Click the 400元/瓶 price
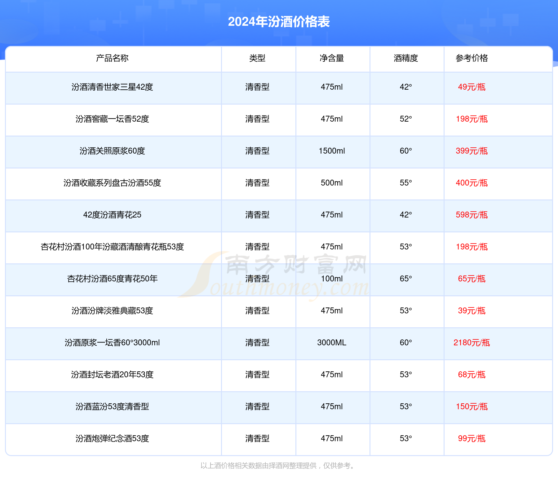Viewport: 558px width, 484px height. pos(472,183)
